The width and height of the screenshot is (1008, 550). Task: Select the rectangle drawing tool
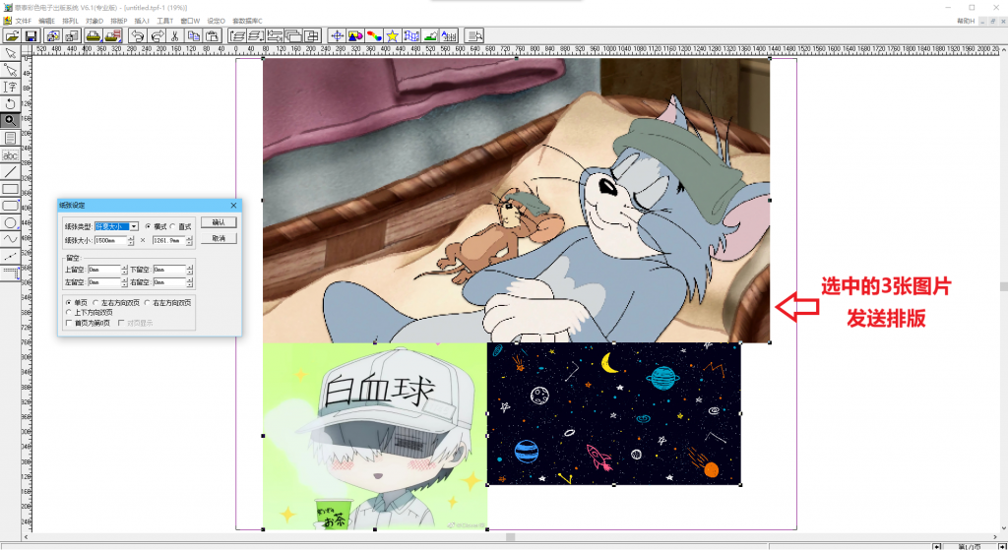(10, 189)
